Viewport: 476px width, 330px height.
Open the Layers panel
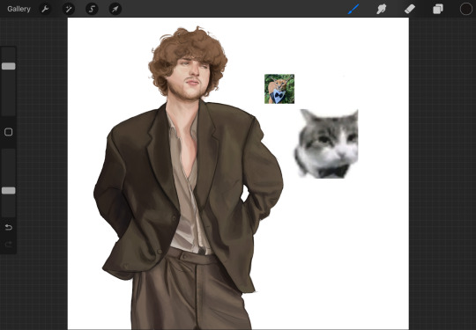pyautogui.click(x=438, y=9)
